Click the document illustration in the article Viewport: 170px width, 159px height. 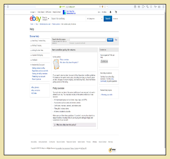pyautogui.click(x=56, y=64)
